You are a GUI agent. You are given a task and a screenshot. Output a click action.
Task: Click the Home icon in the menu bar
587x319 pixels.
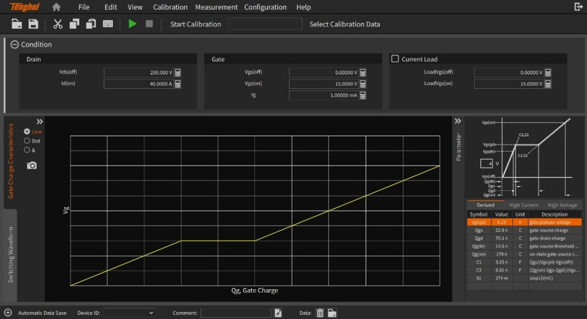coord(56,7)
